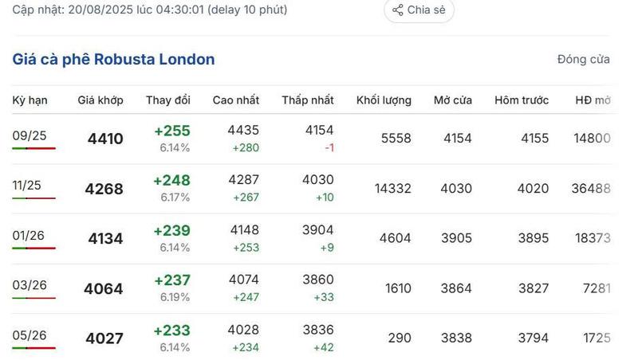The height and width of the screenshot is (360, 638).
Task: Open the Giá cà phê Robusta London heading
Action: pos(113,60)
